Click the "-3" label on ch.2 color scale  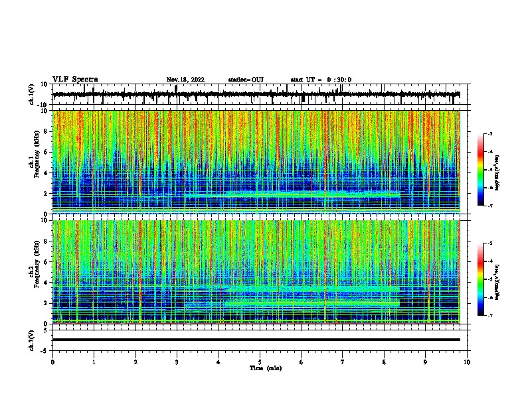point(489,243)
